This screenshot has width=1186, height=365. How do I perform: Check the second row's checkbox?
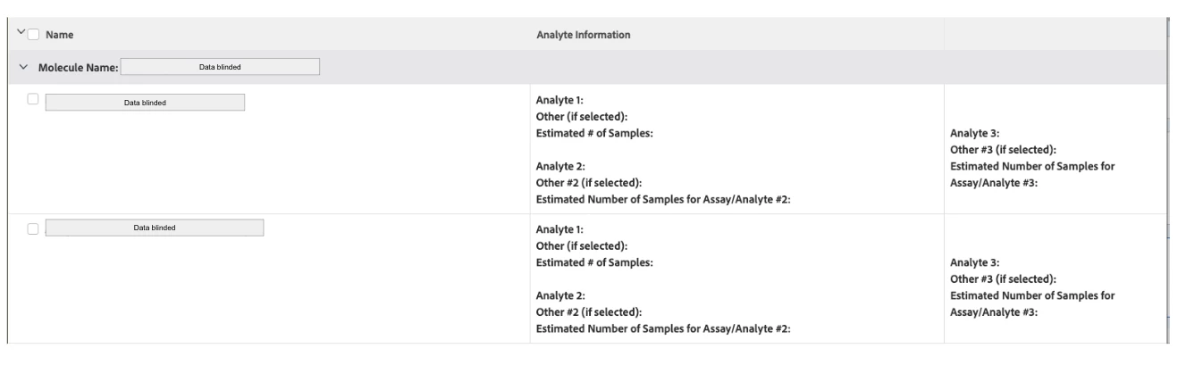[33, 229]
